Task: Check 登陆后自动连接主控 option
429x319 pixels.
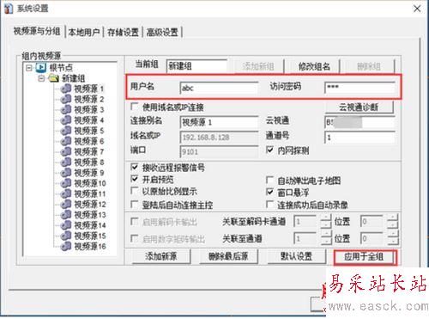Action: click(134, 205)
